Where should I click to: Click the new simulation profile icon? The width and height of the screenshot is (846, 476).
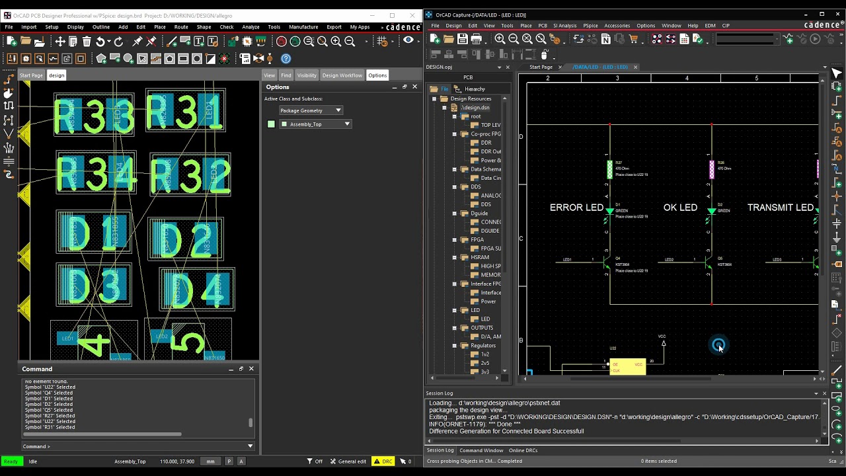tap(788, 39)
